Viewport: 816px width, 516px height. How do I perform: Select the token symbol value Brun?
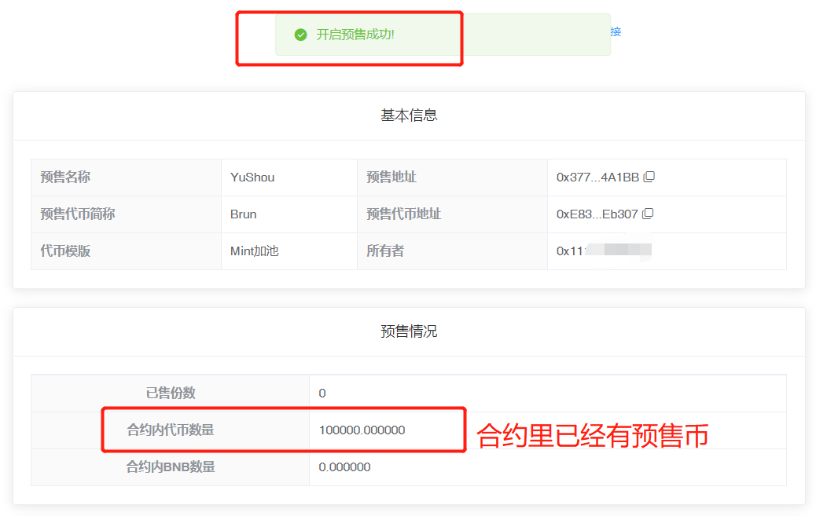(244, 214)
